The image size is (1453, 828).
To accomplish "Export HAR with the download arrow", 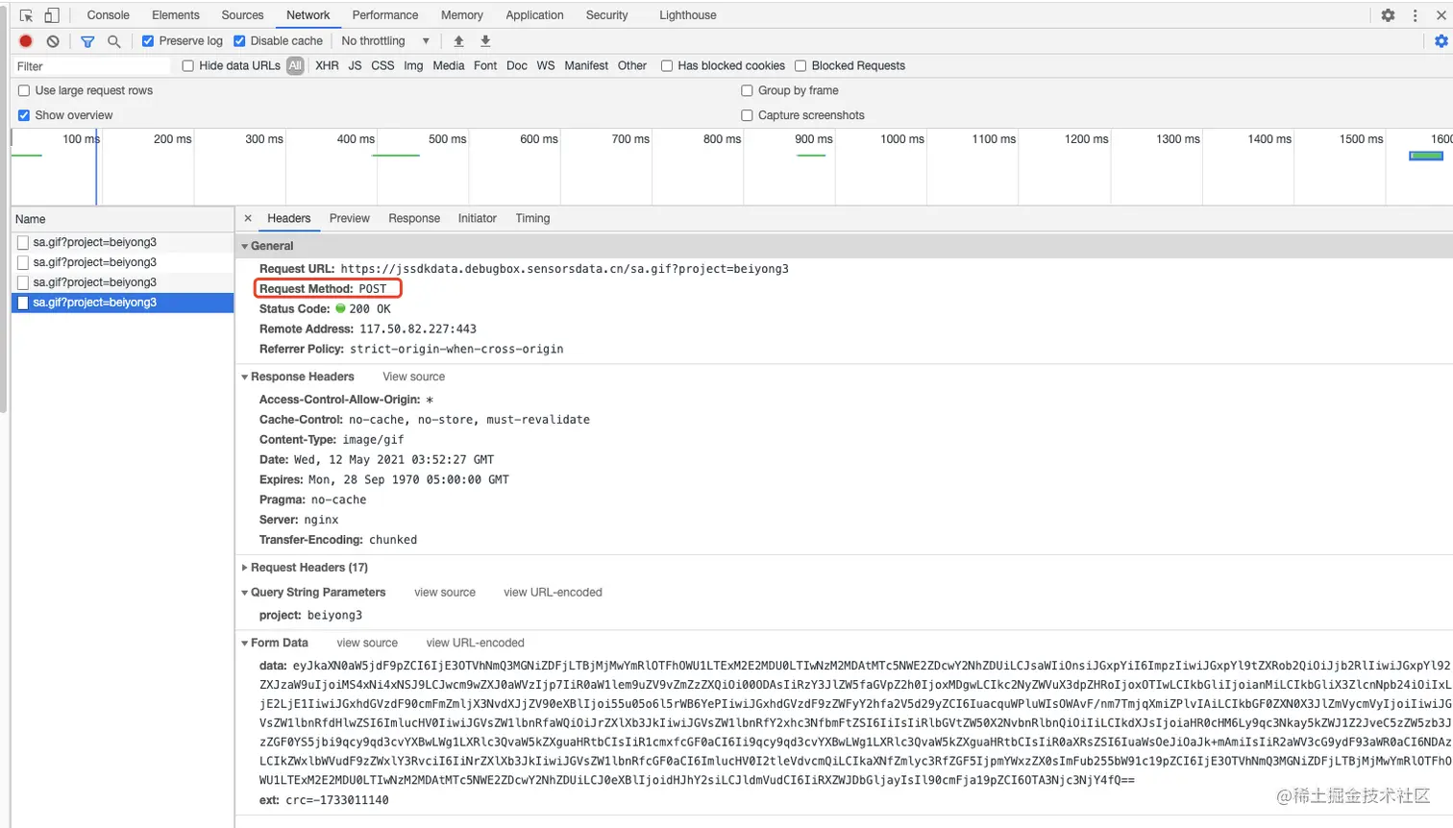I will pos(485,41).
